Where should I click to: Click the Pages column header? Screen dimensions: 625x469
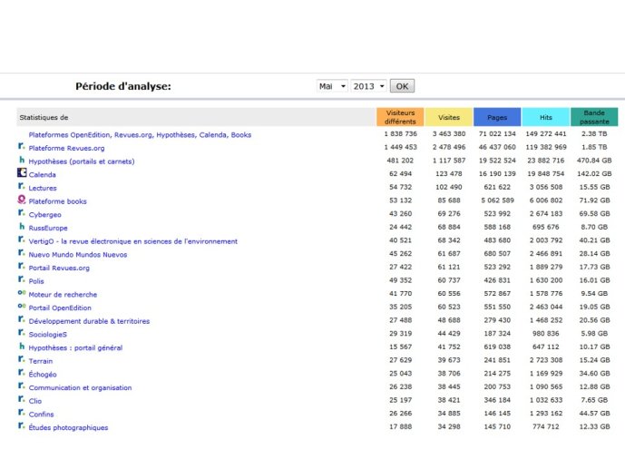497,117
